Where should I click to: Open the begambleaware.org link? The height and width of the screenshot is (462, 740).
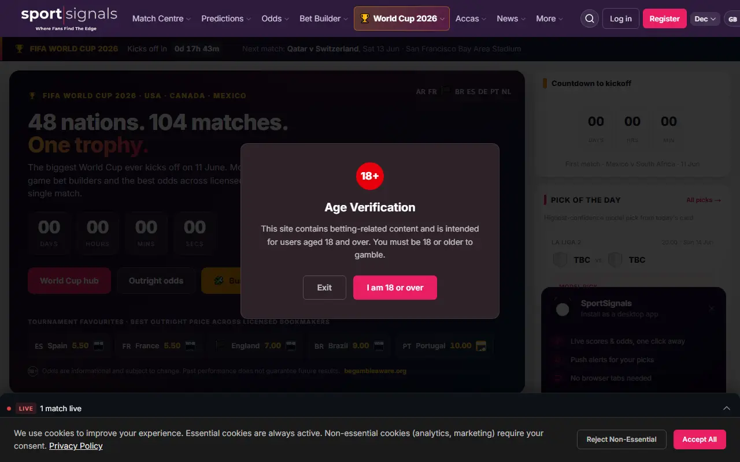375,371
